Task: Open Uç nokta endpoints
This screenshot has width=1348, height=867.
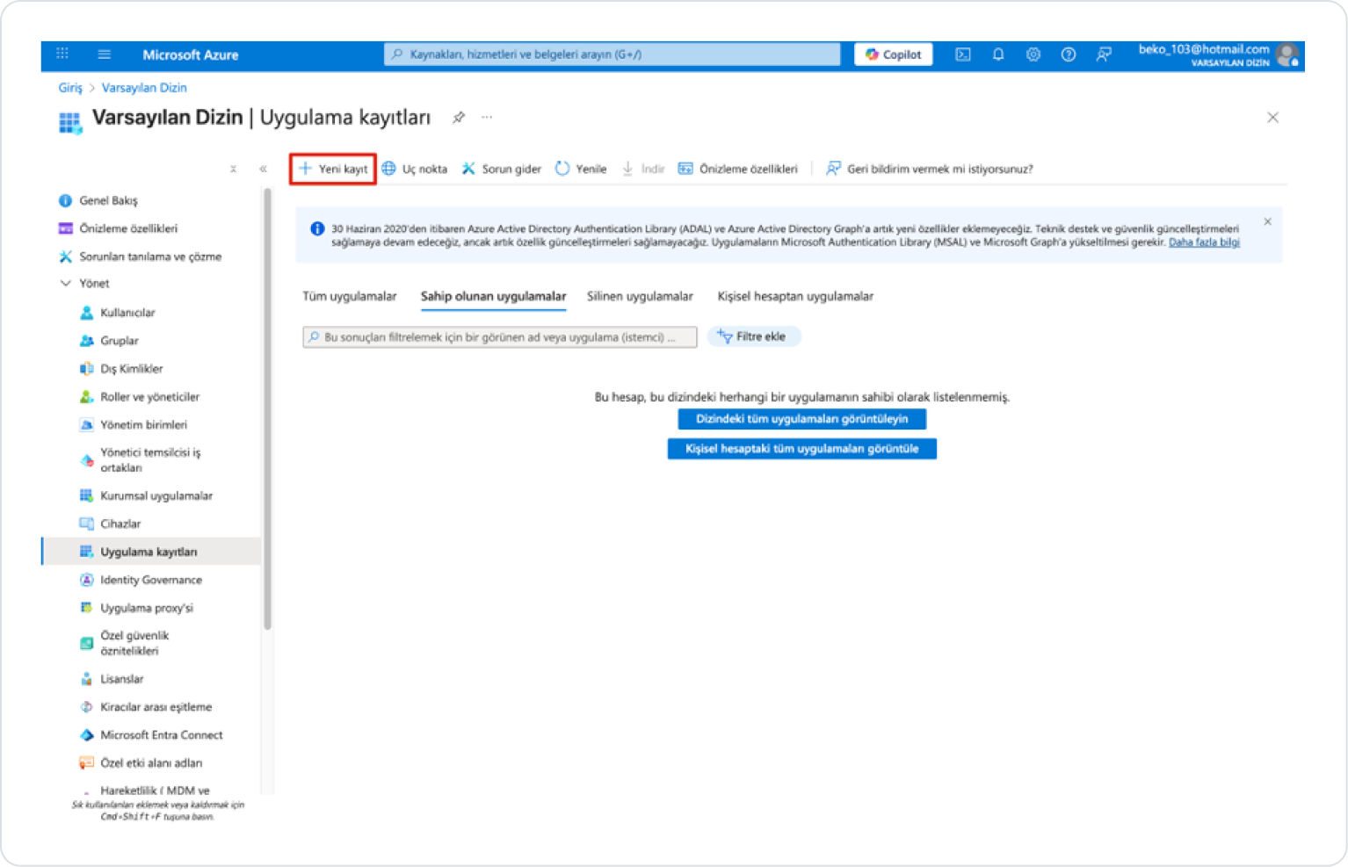Action: (x=415, y=169)
